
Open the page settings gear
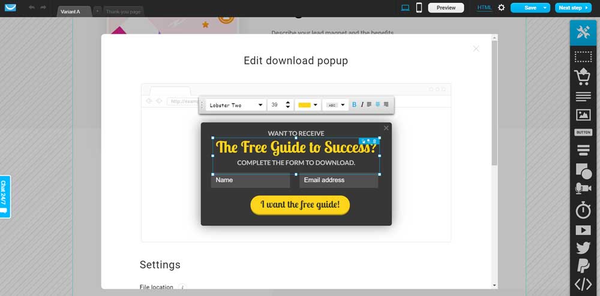(x=501, y=8)
